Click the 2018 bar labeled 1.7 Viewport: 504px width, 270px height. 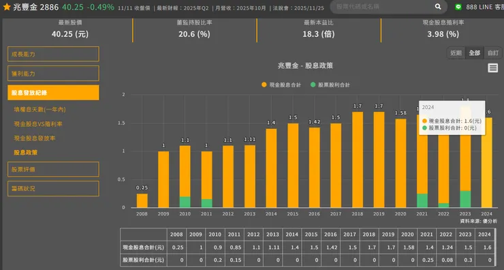[358, 160]
